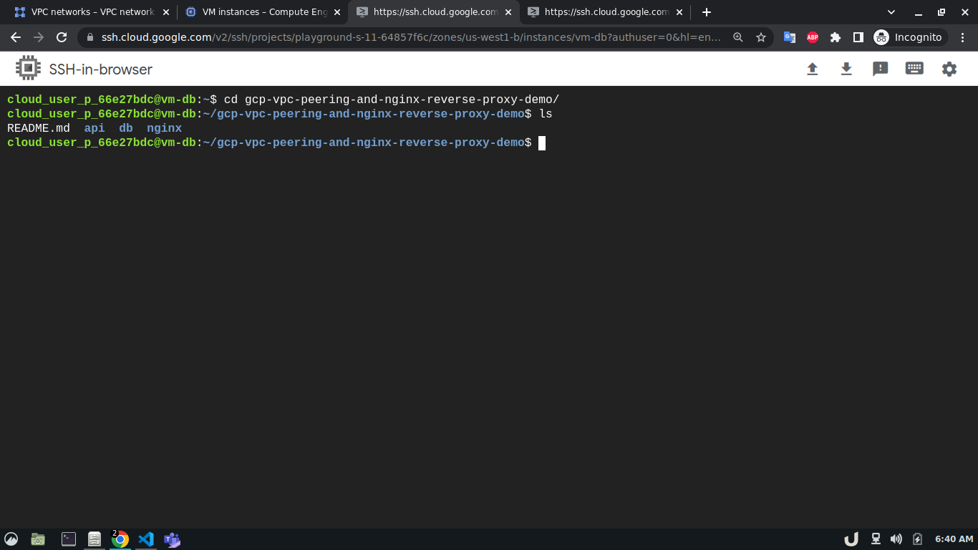This screenshot has height=550, width=978.
Task: Close the VM instances tab
Action: click(x=337, y=12)
